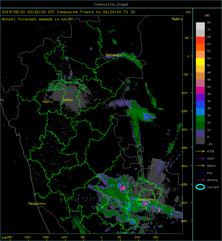Click the bip legend label

click(210, 173)
